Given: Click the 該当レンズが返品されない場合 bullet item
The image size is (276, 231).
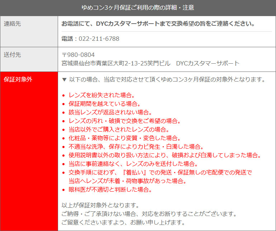Looking at the screenshot, I should coord(110,112).
